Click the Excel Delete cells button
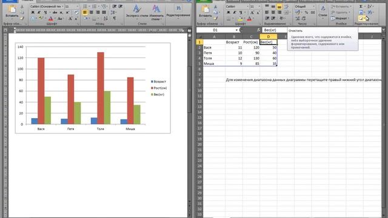The height and width of the screenshot is (218, 388). (341, 12)
